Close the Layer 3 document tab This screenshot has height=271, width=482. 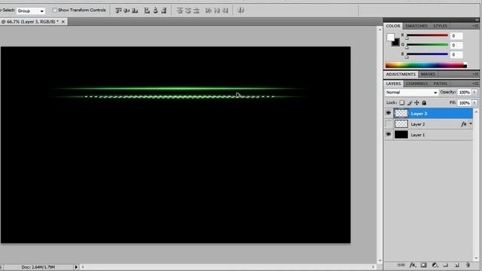63,22
